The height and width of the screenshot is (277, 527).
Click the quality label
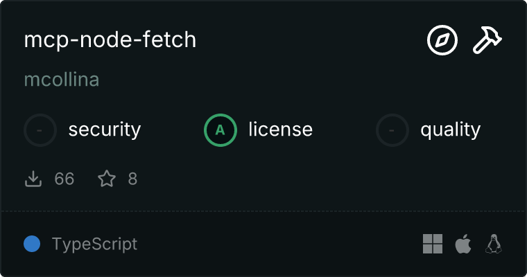(450, 129)
